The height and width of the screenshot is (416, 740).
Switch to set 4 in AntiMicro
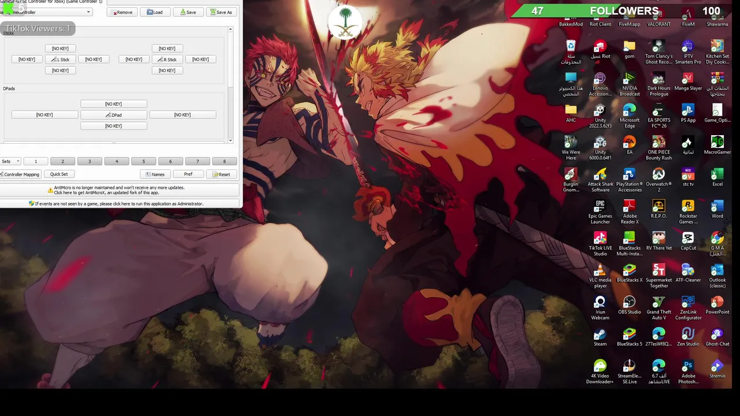(x=116, y=161)
